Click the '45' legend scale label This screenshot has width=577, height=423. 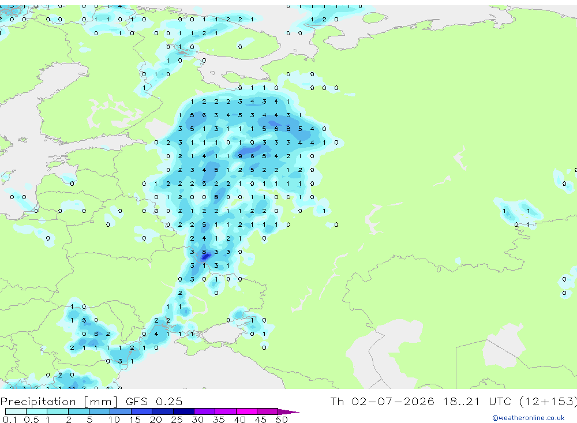click(x=261, y=420)
